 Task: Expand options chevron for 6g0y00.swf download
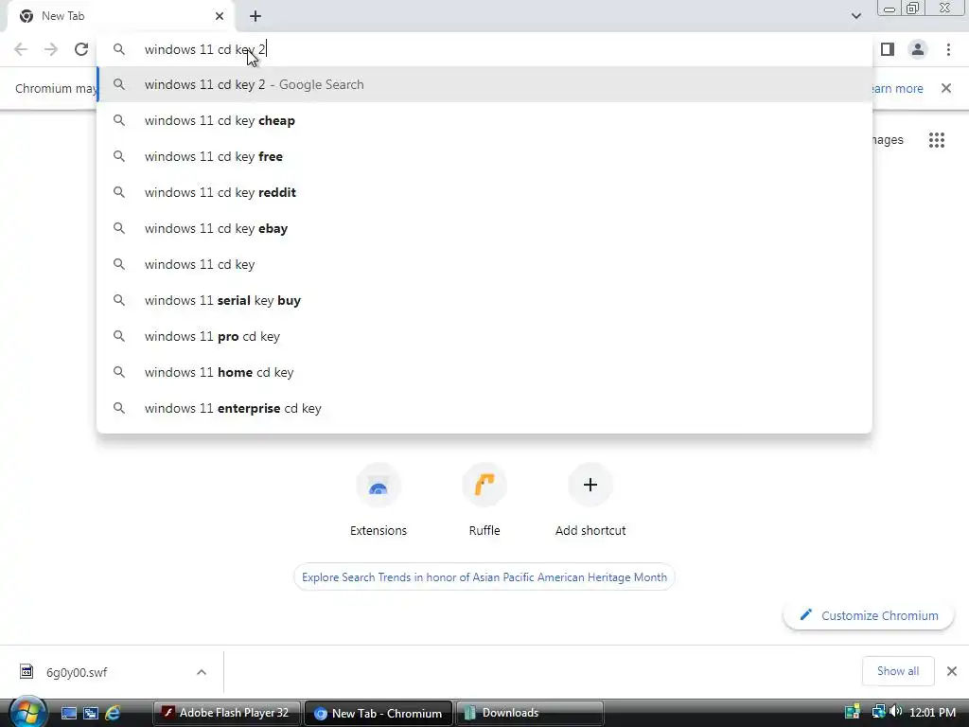click(202, 672)
